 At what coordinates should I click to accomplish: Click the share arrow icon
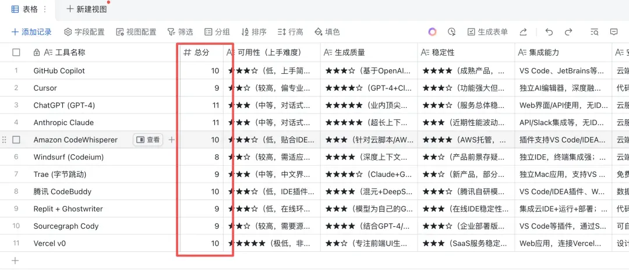coord(523,32)
